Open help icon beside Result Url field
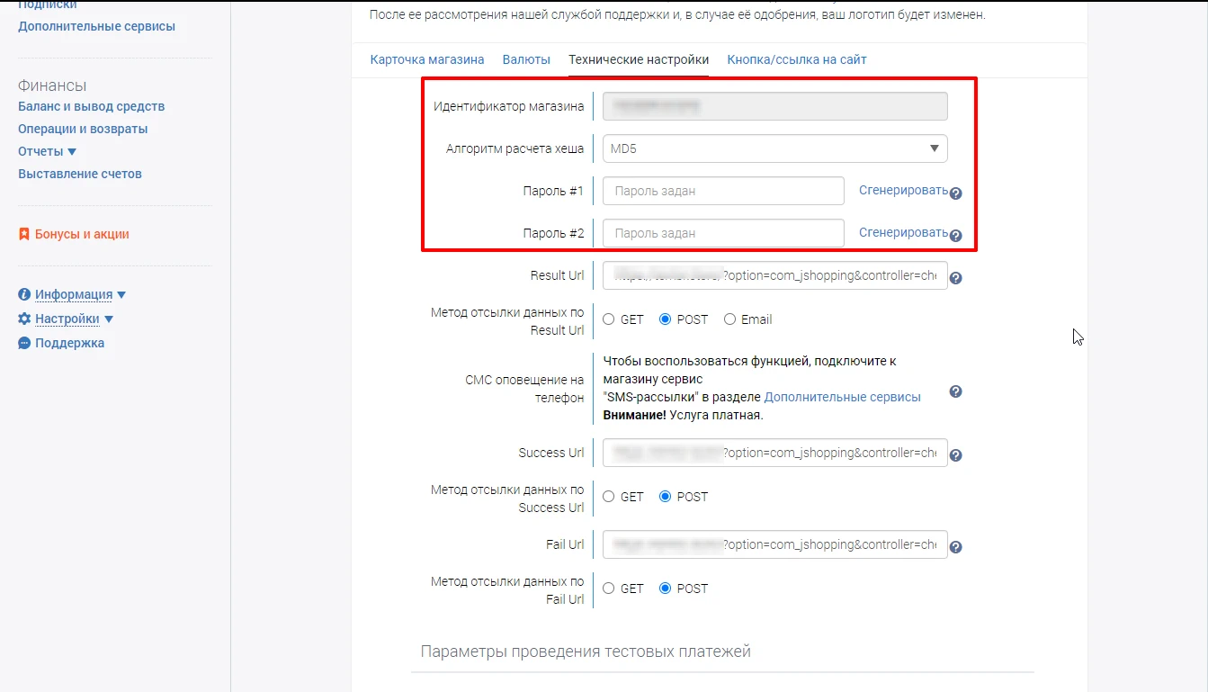Screen dimensions: 1208x692 (x=956, y=278)
